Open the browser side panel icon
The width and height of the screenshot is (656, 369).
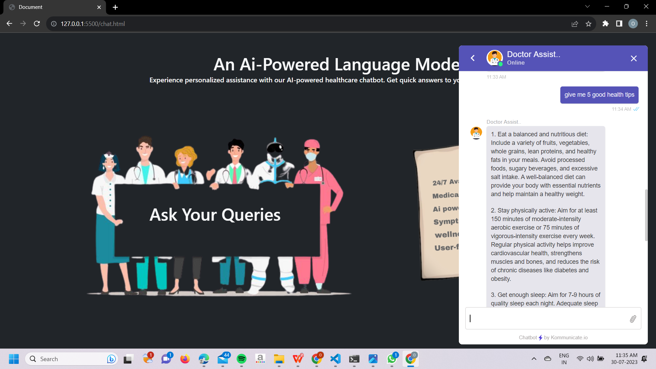(619, 24)
